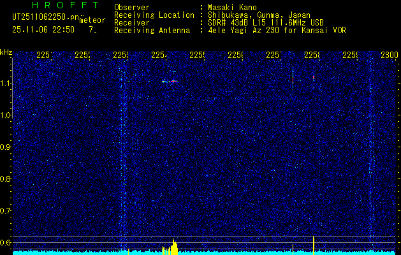The width and height of the screenshot is (401, 255).
Task: Click the 1.0 kHz frequency label
Action: [x=5, y=115]
